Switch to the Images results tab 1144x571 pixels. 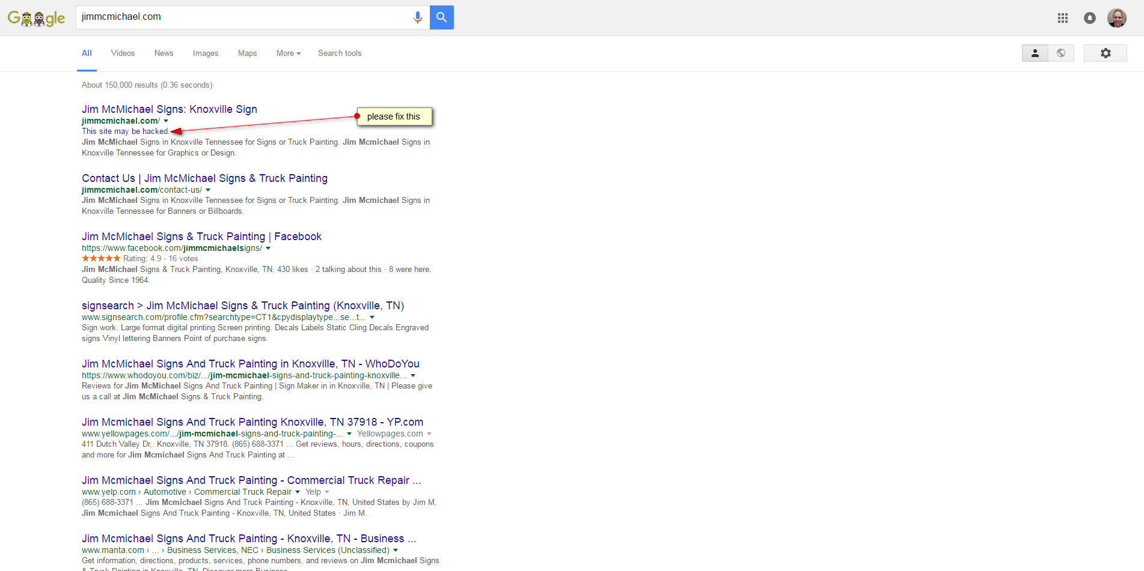(206, 53)
